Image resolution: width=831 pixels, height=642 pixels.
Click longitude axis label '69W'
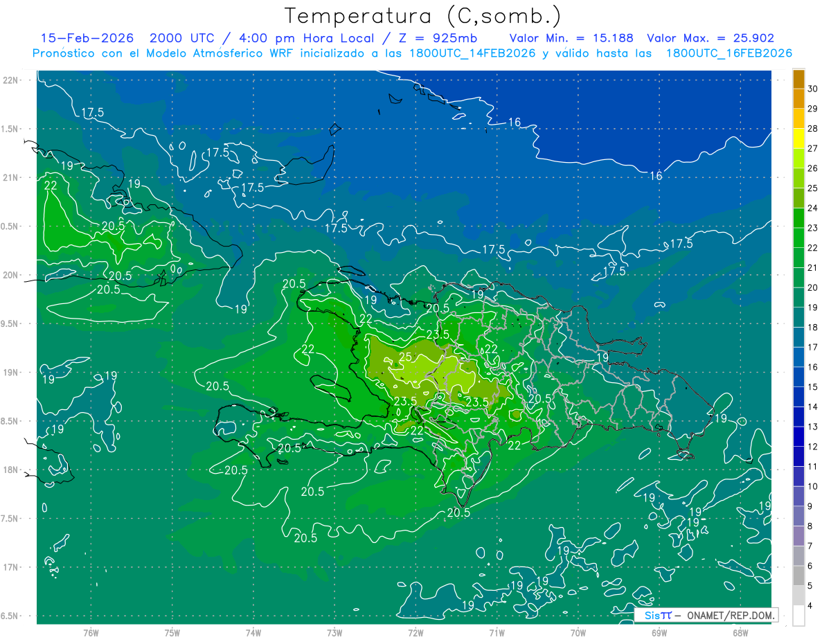click(659, 632)
